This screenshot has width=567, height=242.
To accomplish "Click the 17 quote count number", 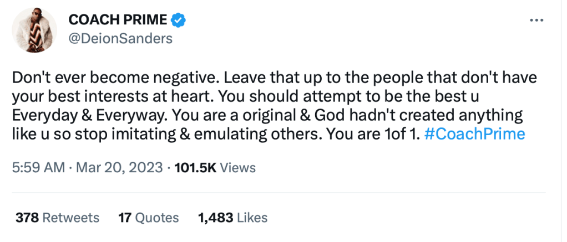I will [x=124, y=218].
